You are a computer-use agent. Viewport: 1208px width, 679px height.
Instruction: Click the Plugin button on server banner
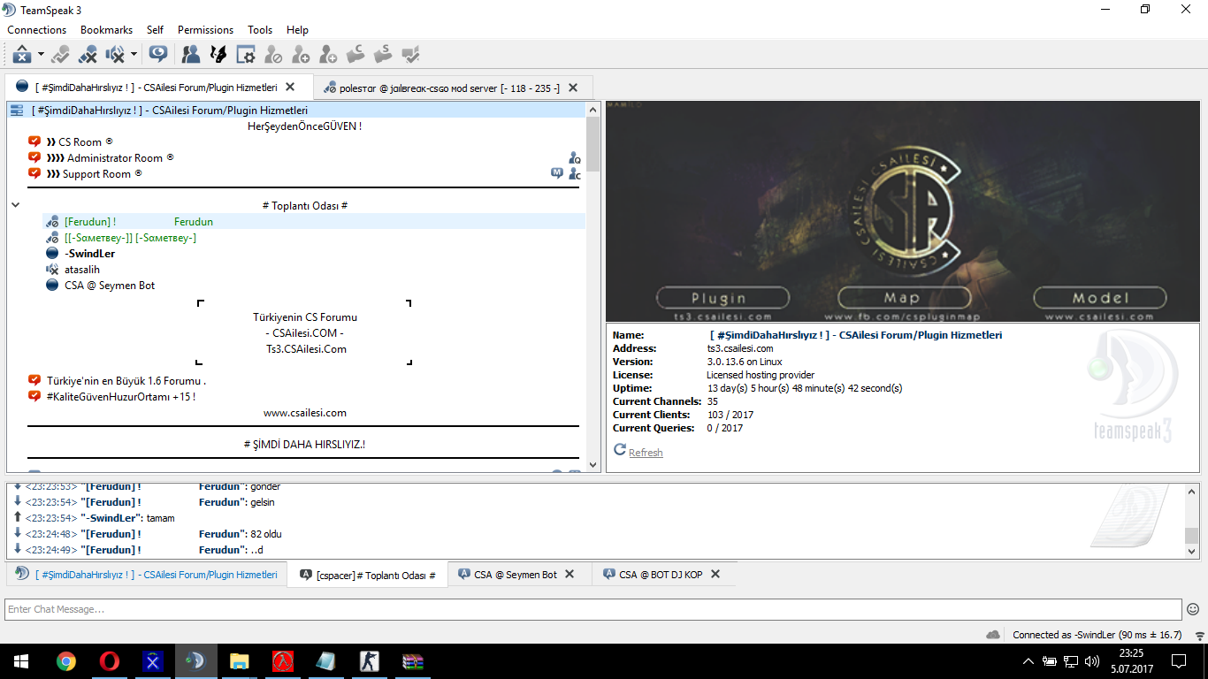[723, 298]
